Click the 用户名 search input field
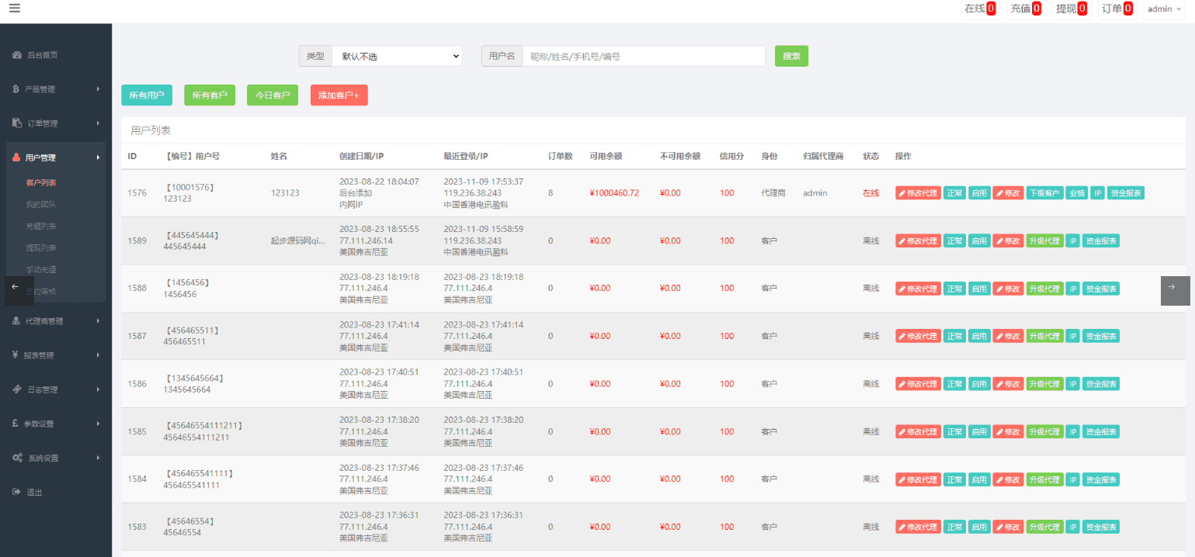Screen dimensions: 1195x557 tap(643, 57)
